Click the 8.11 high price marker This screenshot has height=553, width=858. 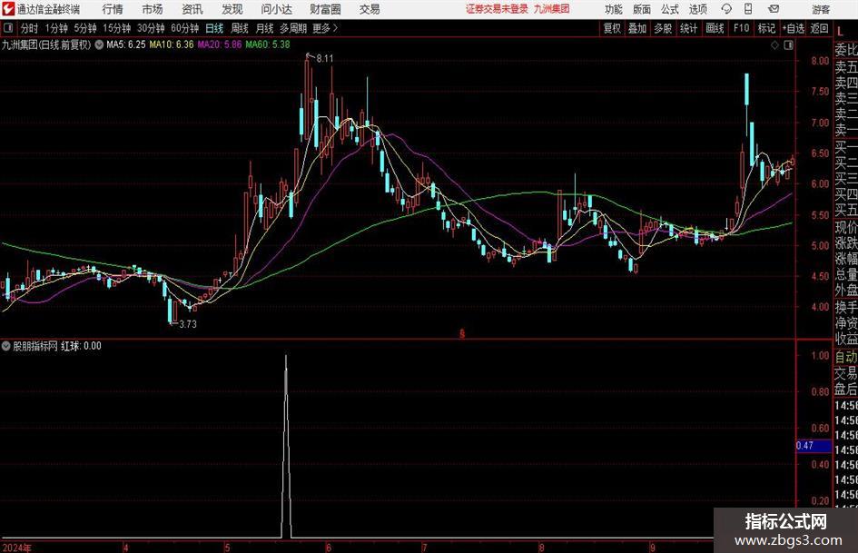324,58
